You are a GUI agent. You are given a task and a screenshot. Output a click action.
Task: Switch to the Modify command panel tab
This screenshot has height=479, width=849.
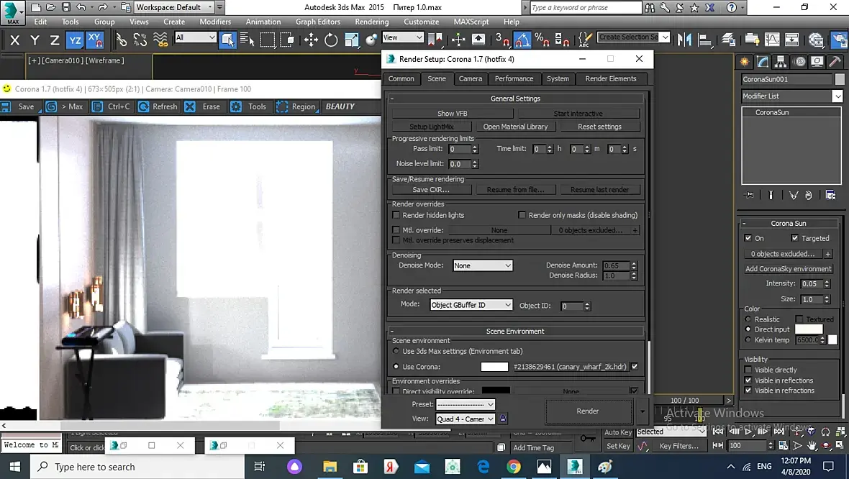coord(763,62)
